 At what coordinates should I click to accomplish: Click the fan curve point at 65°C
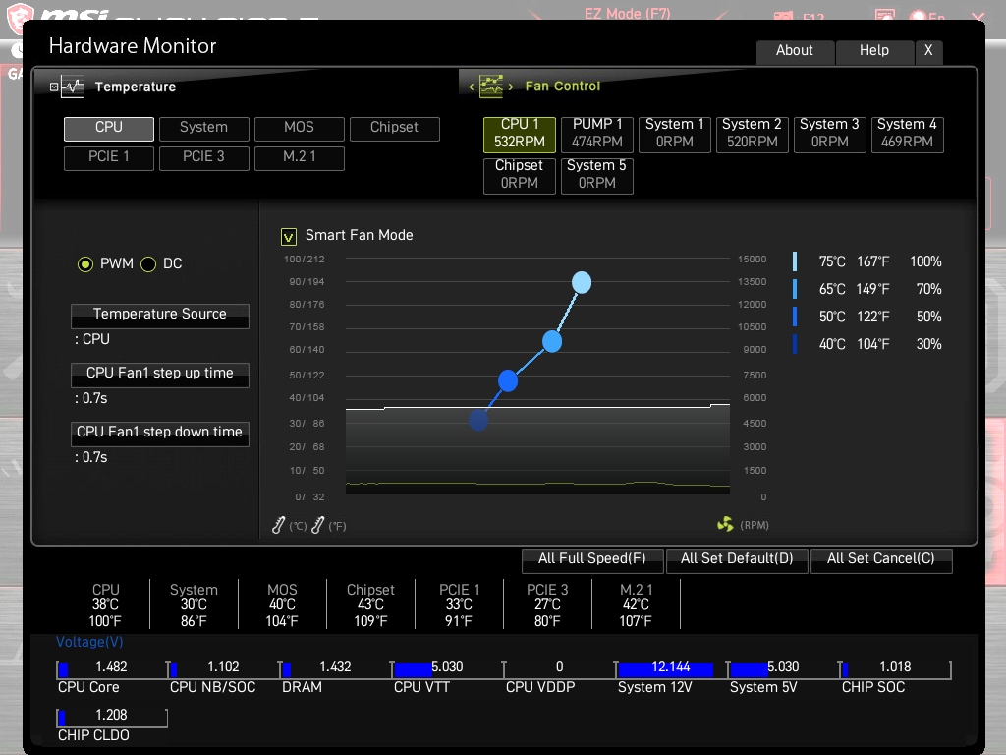pyautogui.click(x=552, y=341)
